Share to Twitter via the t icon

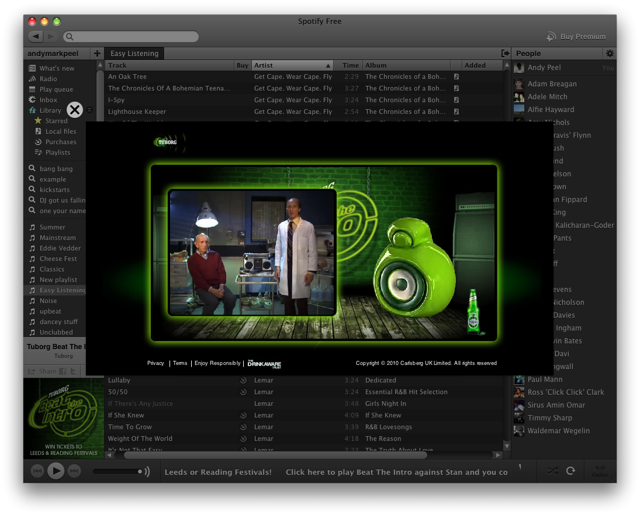click(x=73, y=371)
